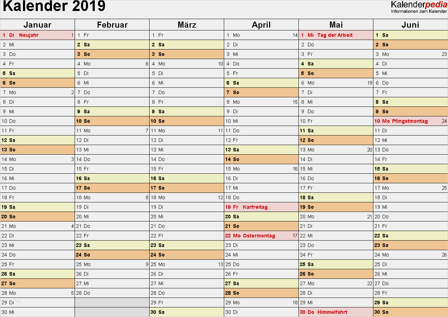Click the März month header
Image resolution: width=448 pixels, height=317 pixels.
187,25
